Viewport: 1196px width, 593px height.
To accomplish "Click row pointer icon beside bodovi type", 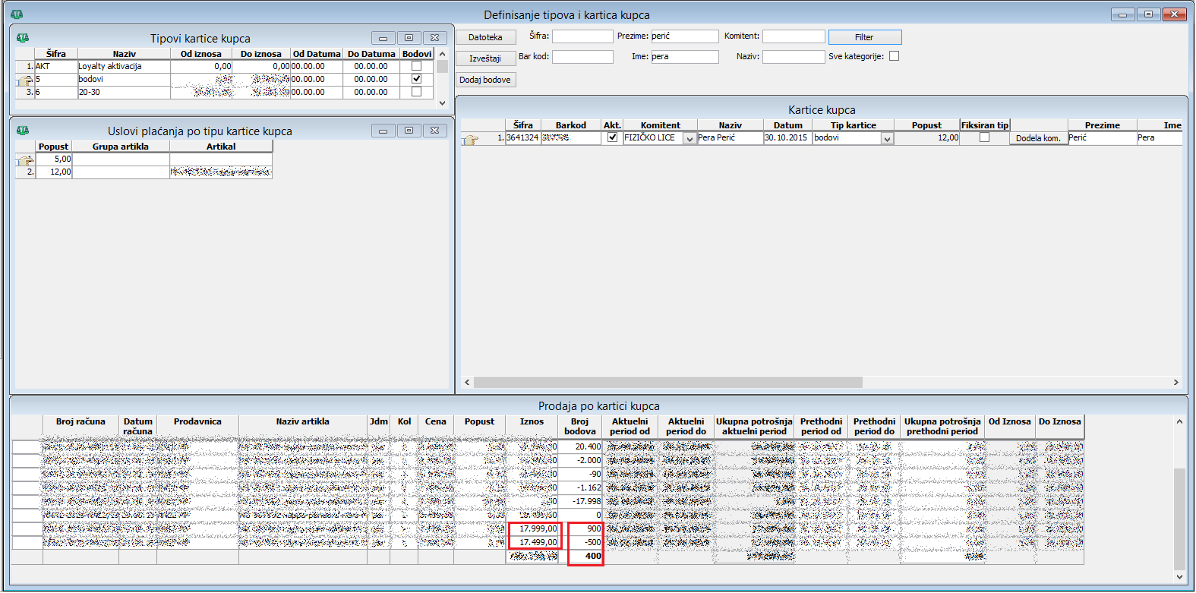I will 25,80.
